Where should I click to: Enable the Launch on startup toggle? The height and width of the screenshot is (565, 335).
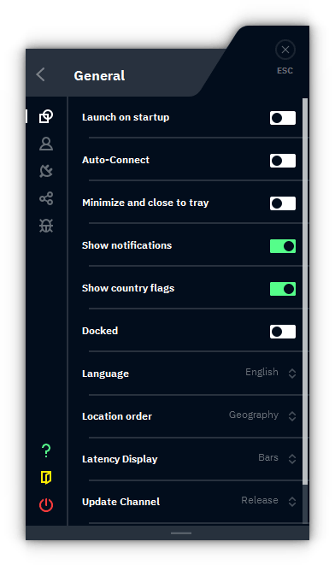tap(283, 118)
